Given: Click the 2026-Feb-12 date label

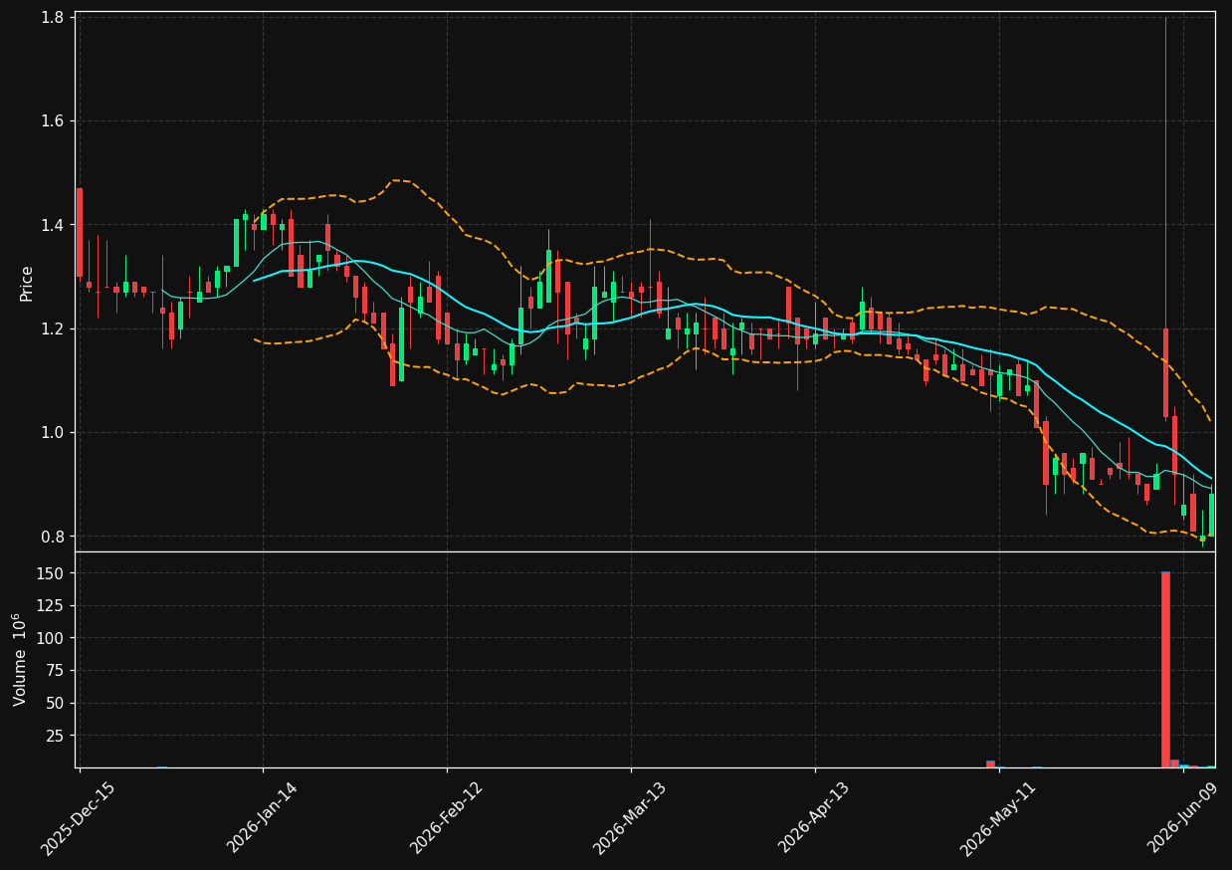Looking at the screenshot, I should (x=446, y=818).
